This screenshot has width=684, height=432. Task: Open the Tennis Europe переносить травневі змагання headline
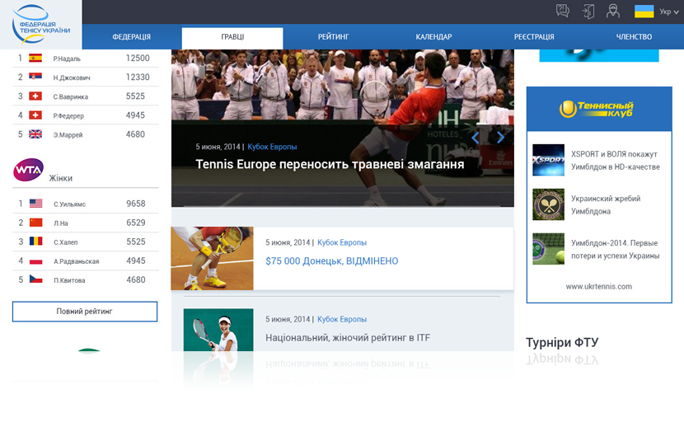(330, 165)
